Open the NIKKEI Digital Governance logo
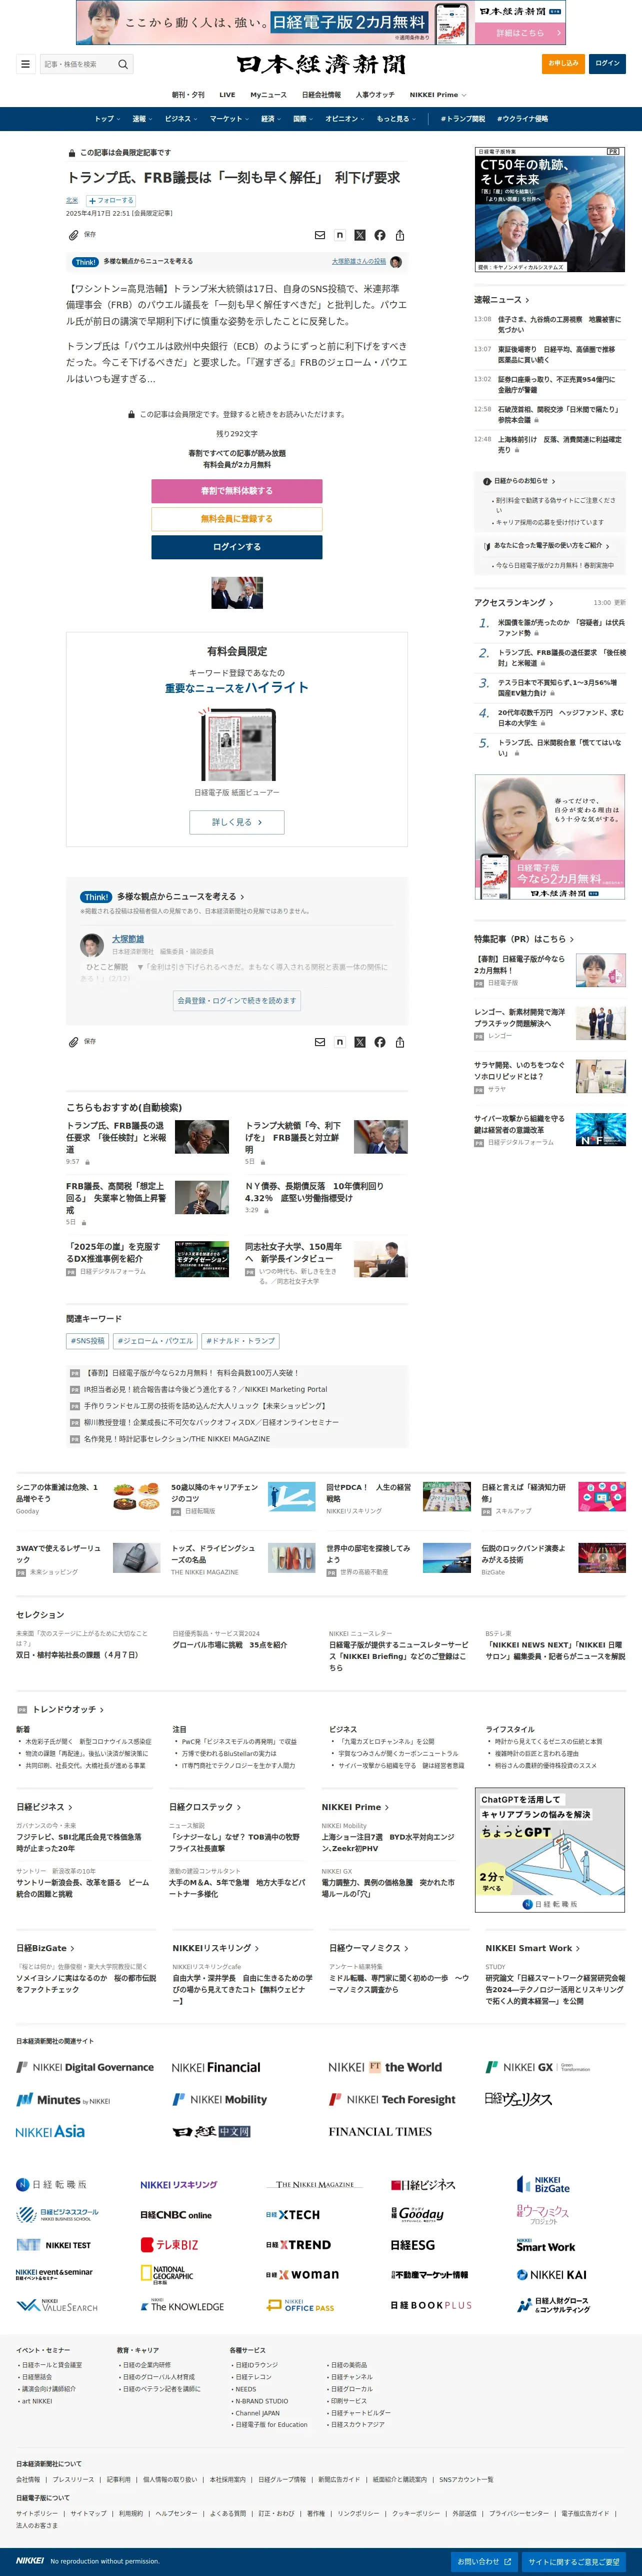Screen dimensions: 642x2576 pos(85,2067)
